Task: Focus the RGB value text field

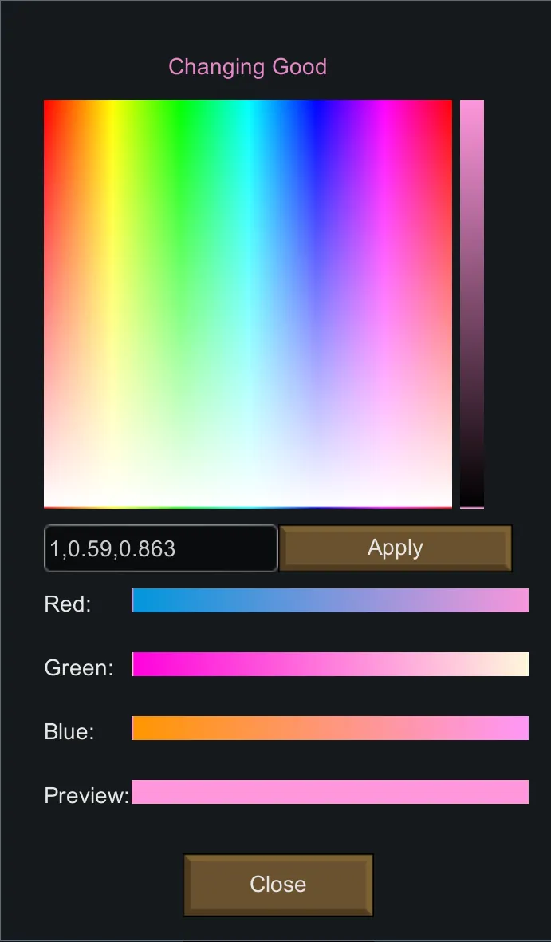Action: coord(160,548)
